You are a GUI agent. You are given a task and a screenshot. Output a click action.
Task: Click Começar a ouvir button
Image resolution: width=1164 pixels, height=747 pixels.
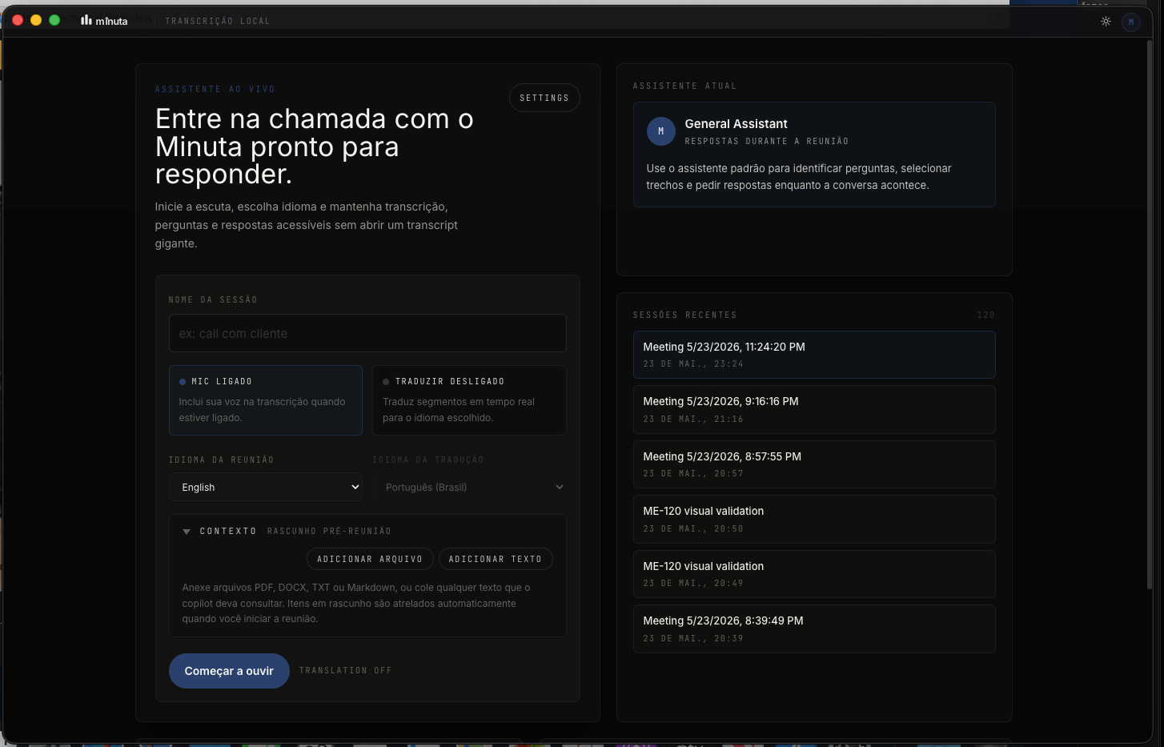pos(229,671)
